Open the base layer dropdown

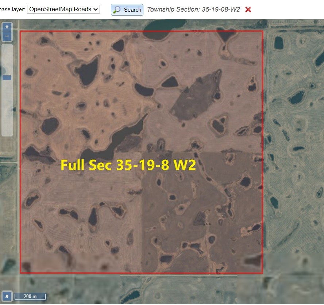[x=63, y=9]
